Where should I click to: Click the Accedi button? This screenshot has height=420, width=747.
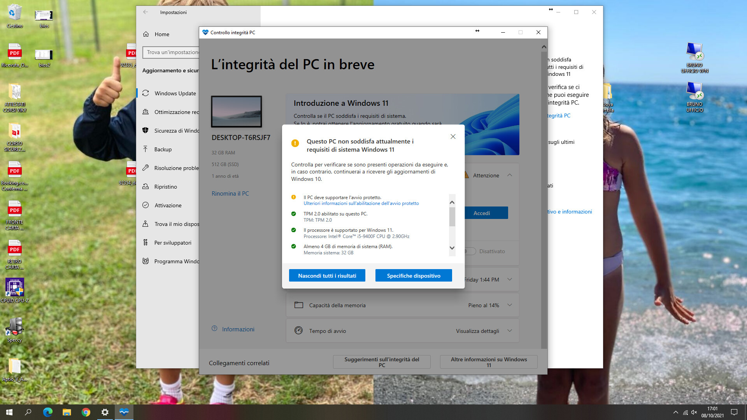(486, 213)
